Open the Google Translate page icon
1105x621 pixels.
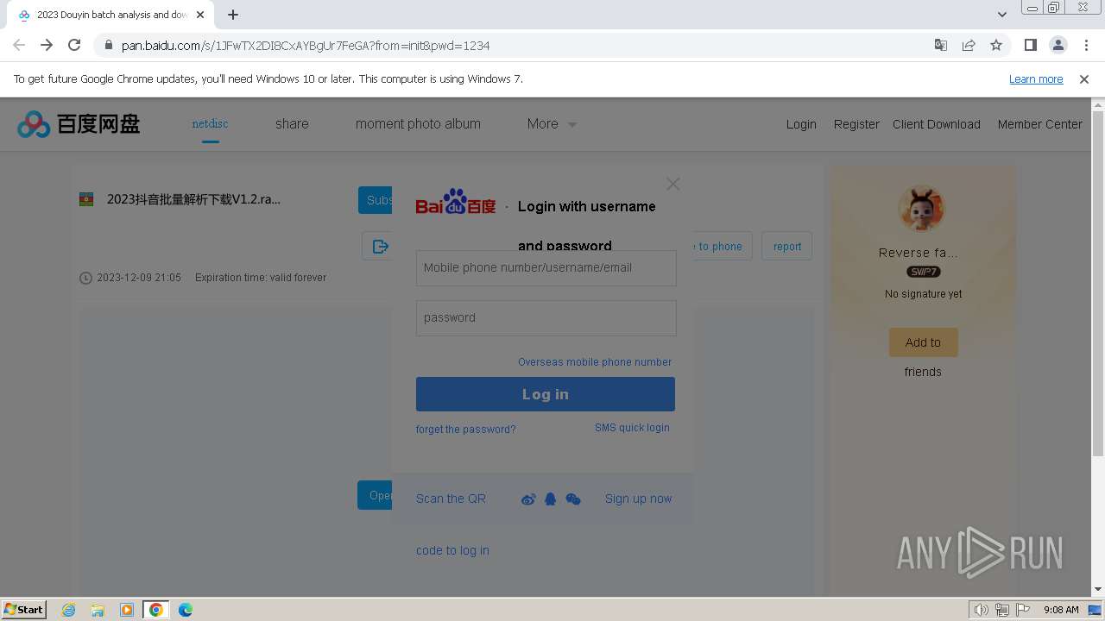pos(941,45)
